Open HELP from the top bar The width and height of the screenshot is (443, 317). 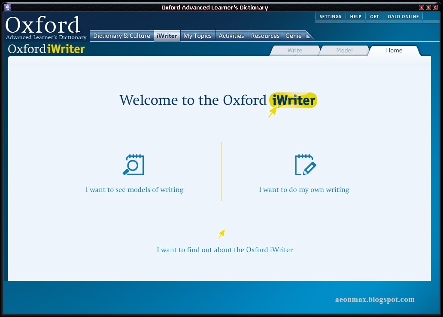[x=356, y=16]
